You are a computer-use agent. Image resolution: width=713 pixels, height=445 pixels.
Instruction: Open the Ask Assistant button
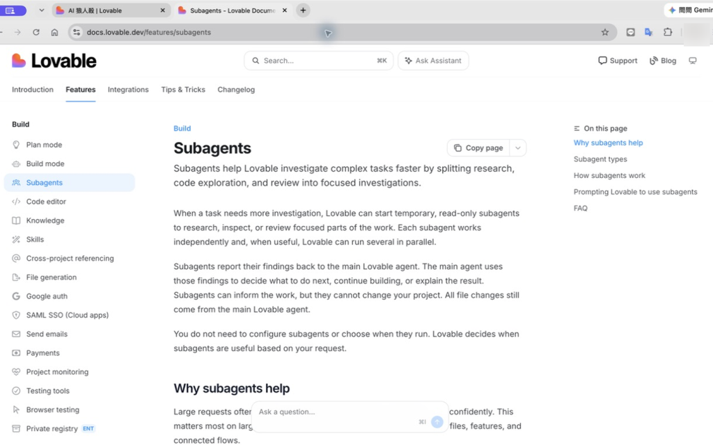[x=433, y=61]
